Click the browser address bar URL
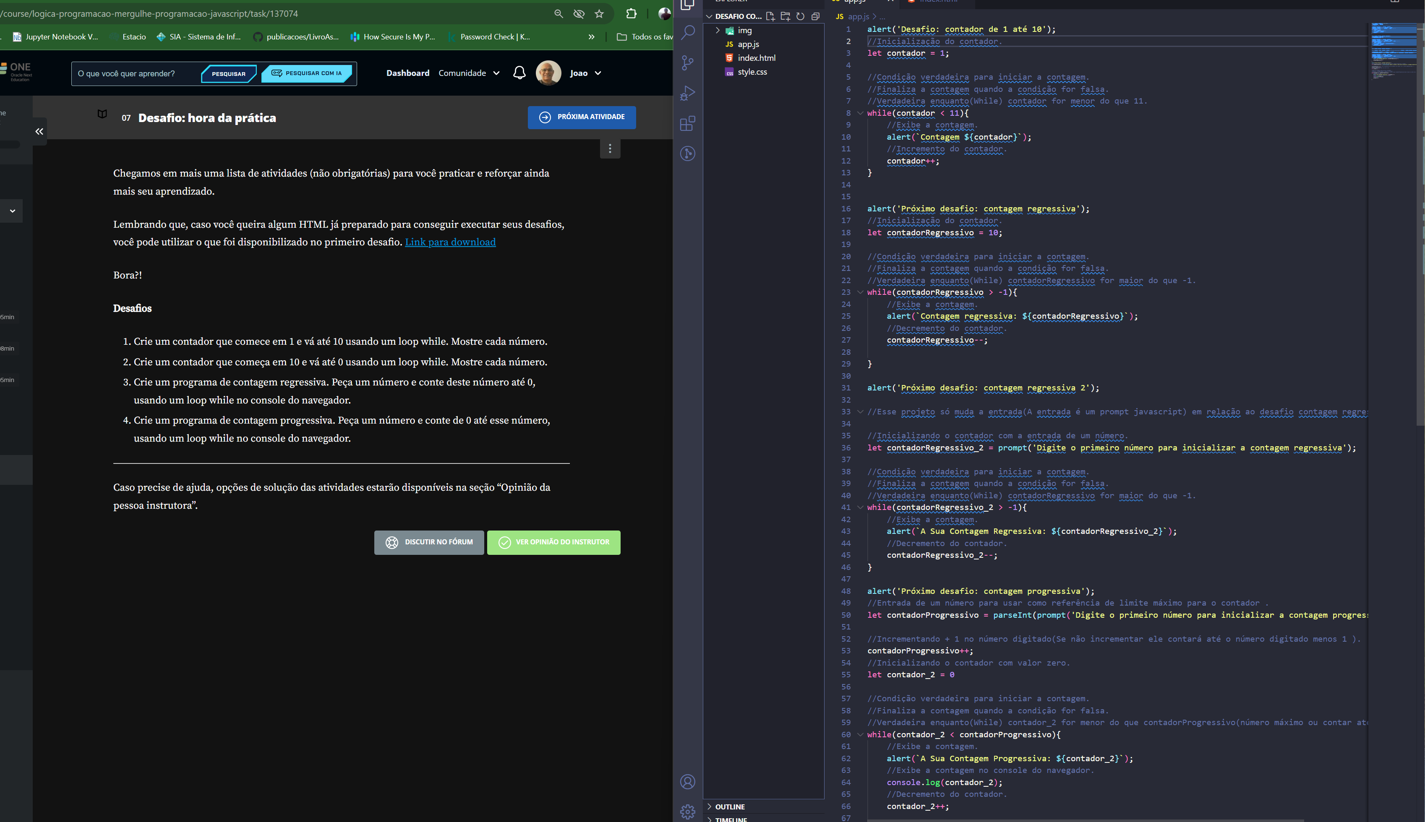Image resolution: width=1425 pixels, height=822 pixels. (149, 13)
